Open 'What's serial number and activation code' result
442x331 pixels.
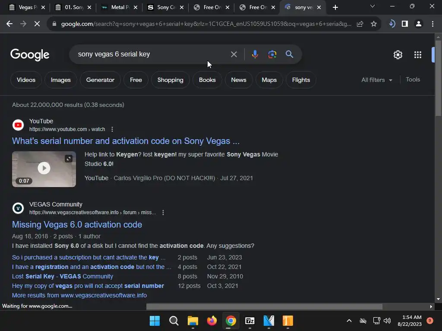click(126, 141)
